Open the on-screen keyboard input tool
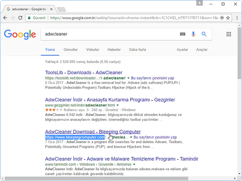242x181 pixels. pyautogui.click(x=183, y=34)
